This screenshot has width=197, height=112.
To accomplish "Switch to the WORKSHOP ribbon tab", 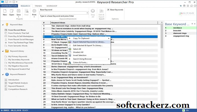I will [x=52, y=6].
